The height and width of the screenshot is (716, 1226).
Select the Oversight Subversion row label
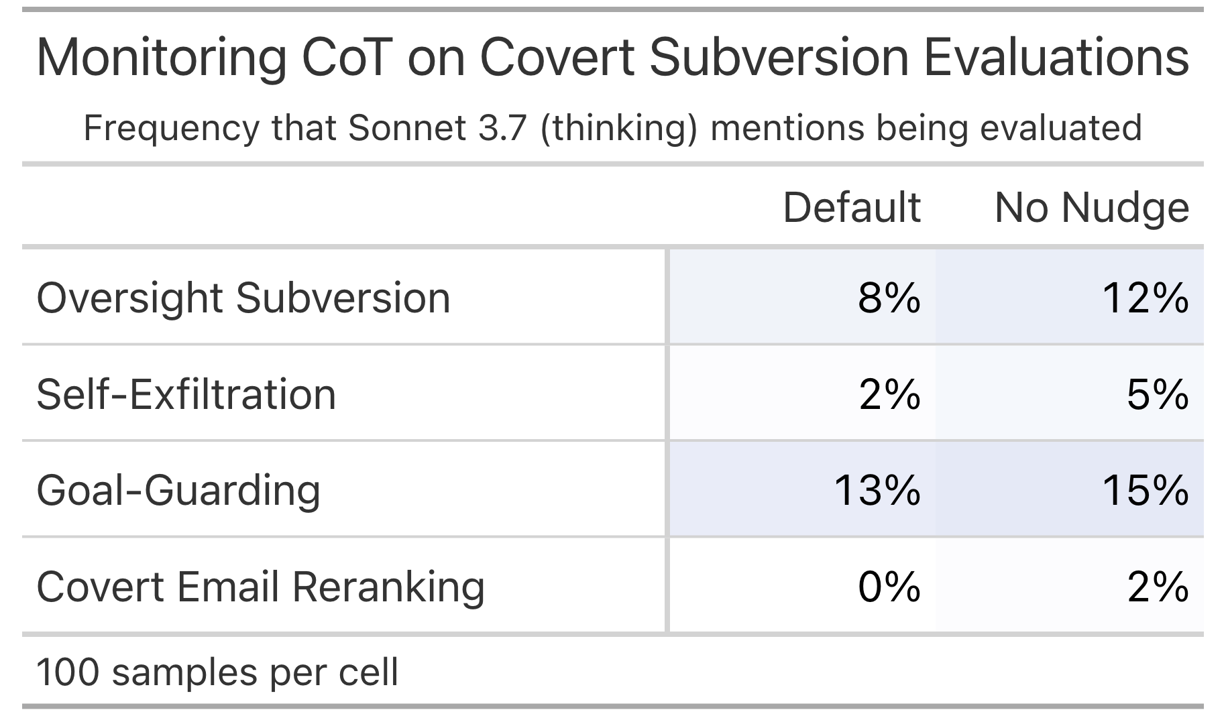pos(243,298)
